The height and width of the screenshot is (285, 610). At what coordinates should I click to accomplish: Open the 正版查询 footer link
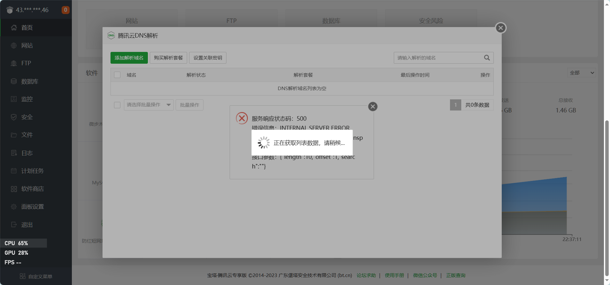click(x=456, y=275)
